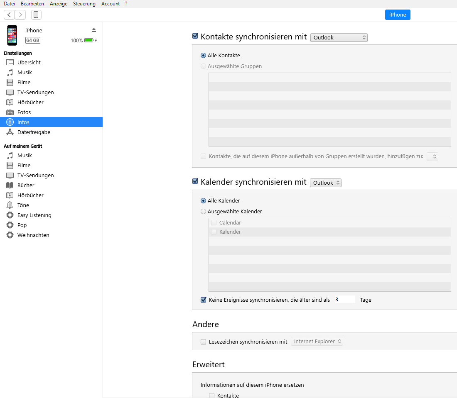This screenshot has width=457, height=398.
Task: Show TV-Sendungen under Auf meinem Gerät
Action: click(x=51, y=175)
